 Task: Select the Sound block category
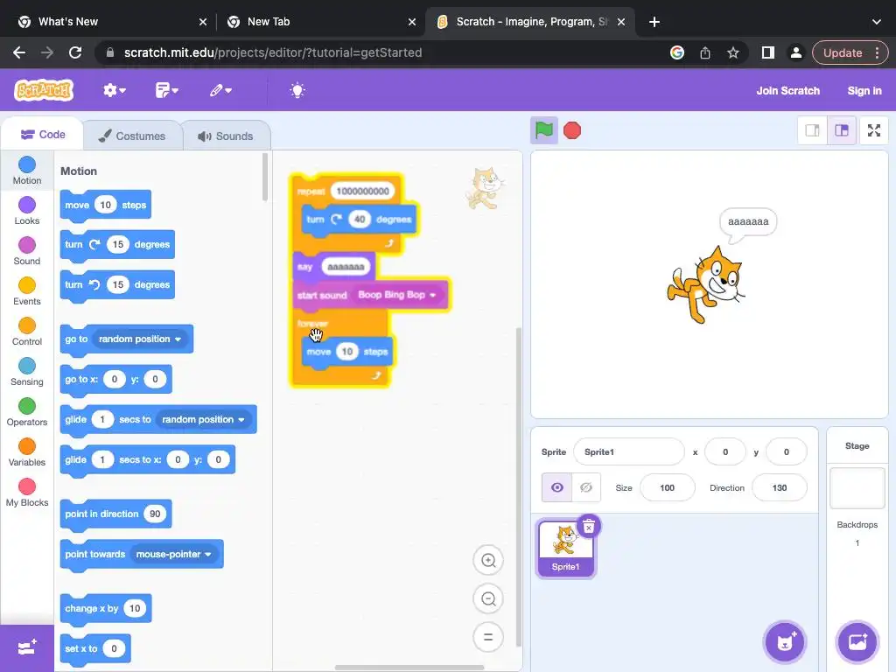click(x=27, y=251)
